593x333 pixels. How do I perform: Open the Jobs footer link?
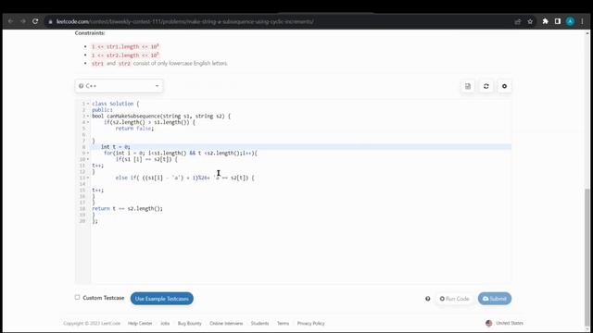165,323
